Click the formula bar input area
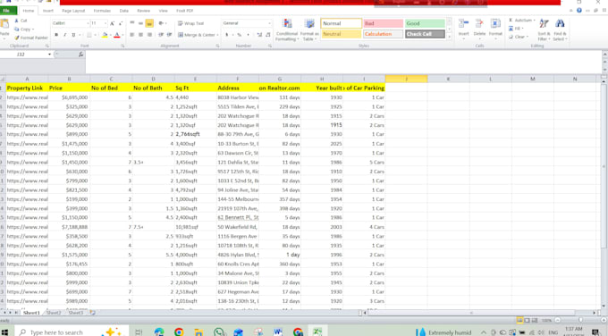This screenshot has height=336, width=608. click(343, 62)
